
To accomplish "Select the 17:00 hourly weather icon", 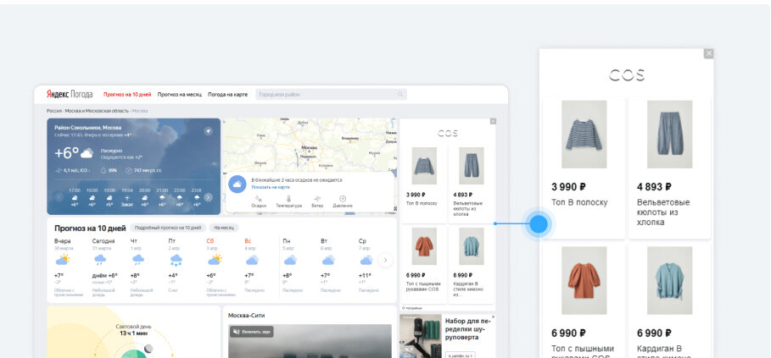I will [75, 197].
